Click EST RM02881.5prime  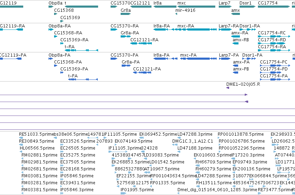coord(23,159)
